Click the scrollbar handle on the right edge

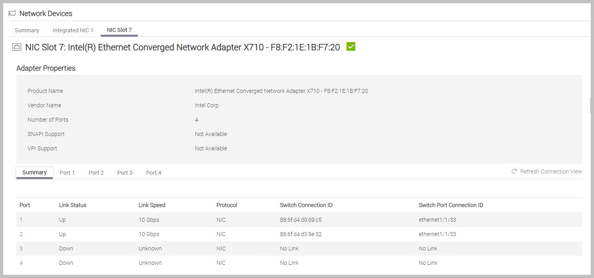(x=591, y=105)
